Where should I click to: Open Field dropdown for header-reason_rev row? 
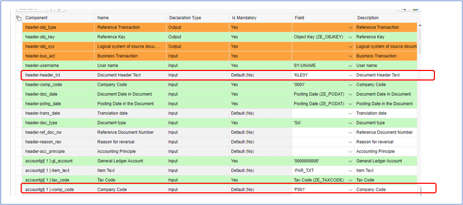pos(350,142)
